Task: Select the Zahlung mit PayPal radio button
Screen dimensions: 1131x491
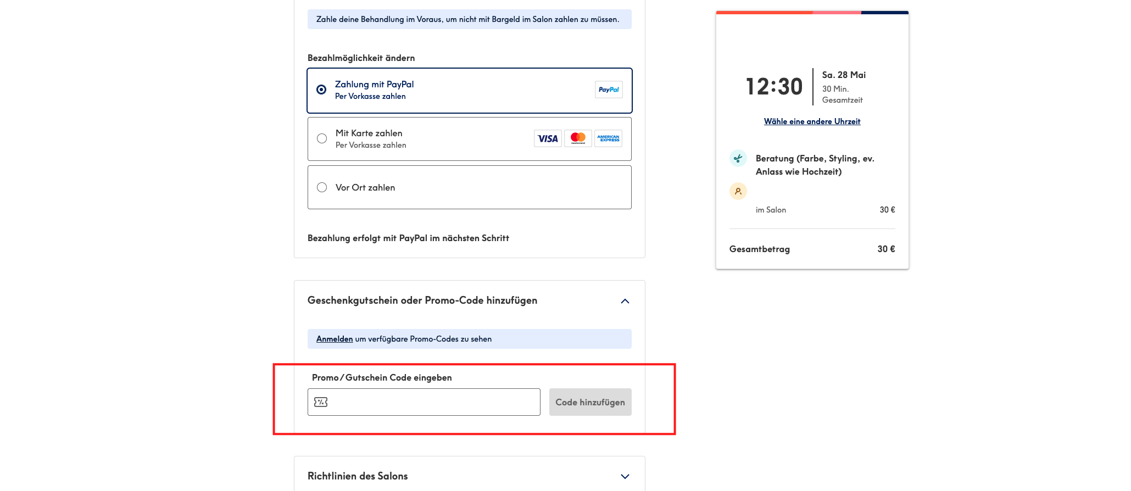Action: click(321, 90)
